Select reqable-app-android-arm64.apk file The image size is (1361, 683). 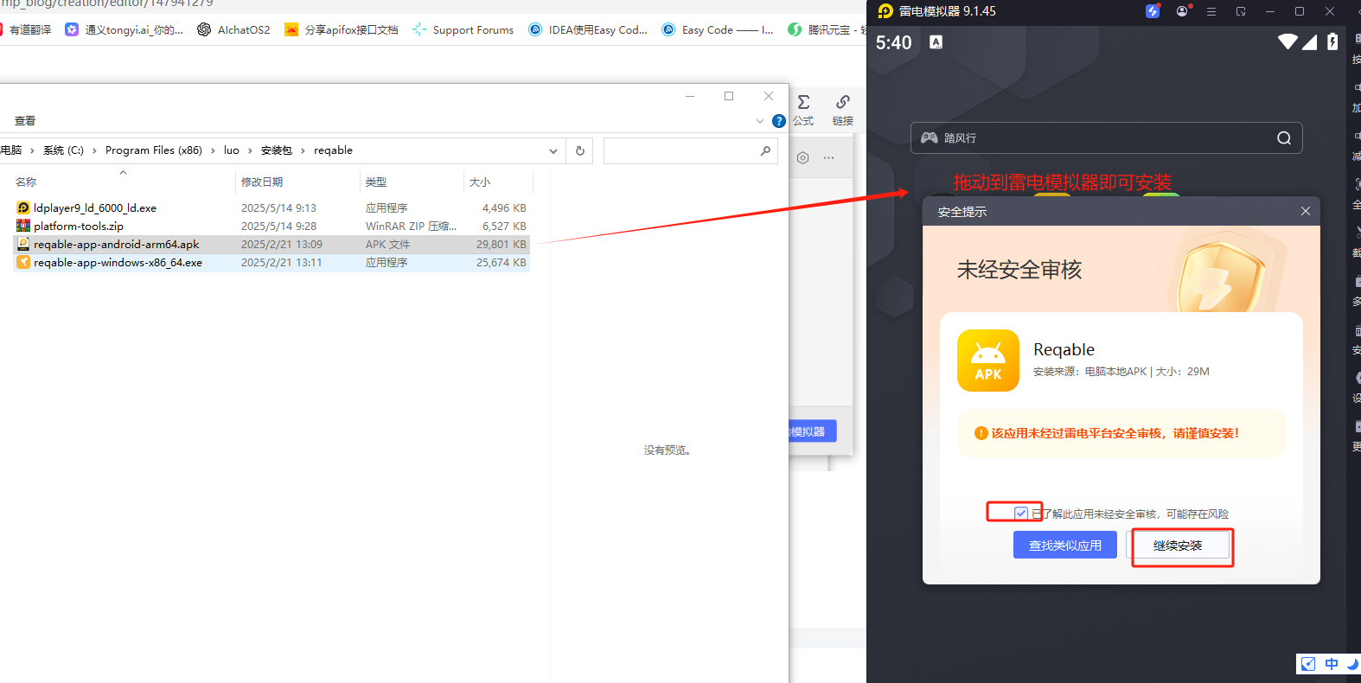point(116,245)
